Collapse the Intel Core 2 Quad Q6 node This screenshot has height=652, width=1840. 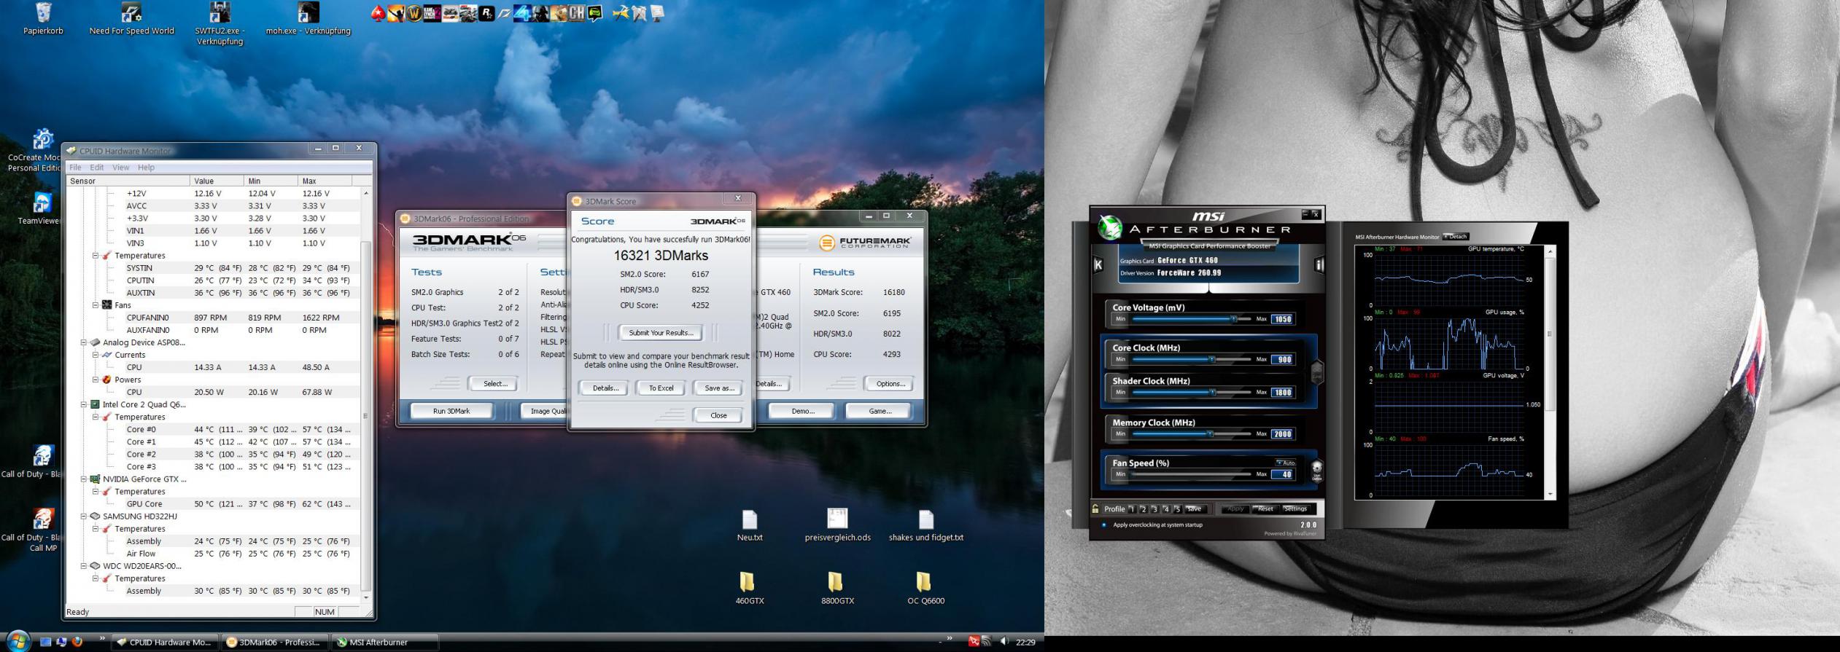tap(84, 404)
